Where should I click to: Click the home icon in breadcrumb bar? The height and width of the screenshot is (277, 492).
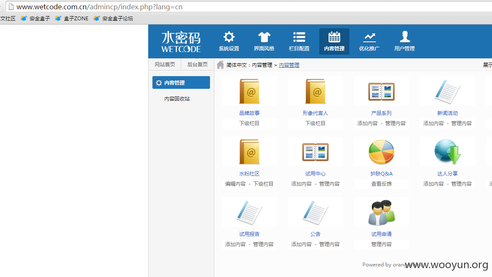tap(220, 65)
